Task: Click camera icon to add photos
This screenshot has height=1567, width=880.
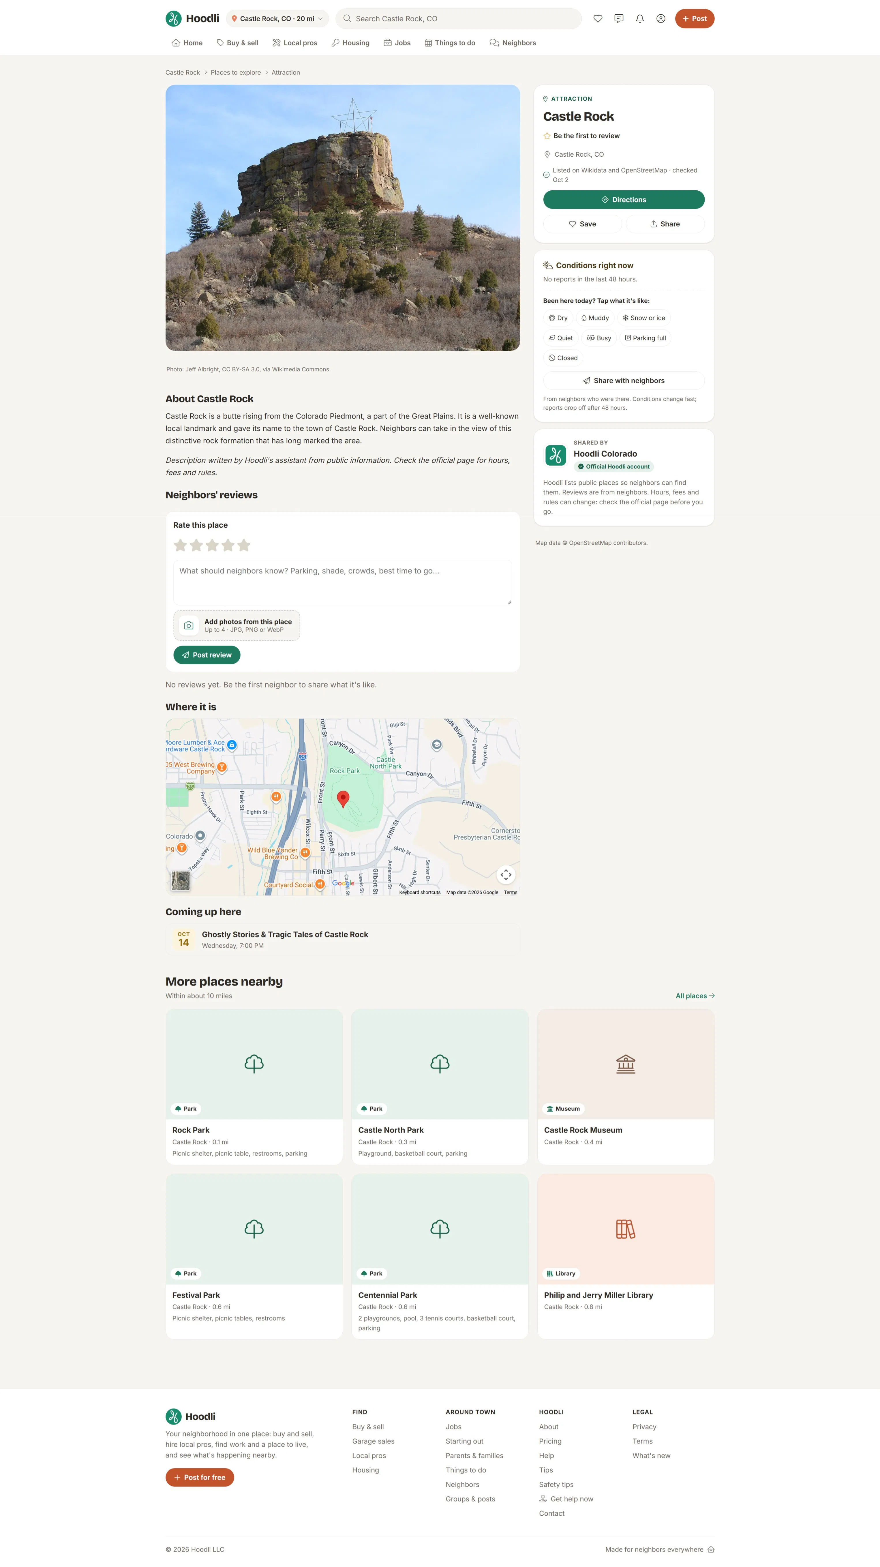Action: (x=189, y=625)
